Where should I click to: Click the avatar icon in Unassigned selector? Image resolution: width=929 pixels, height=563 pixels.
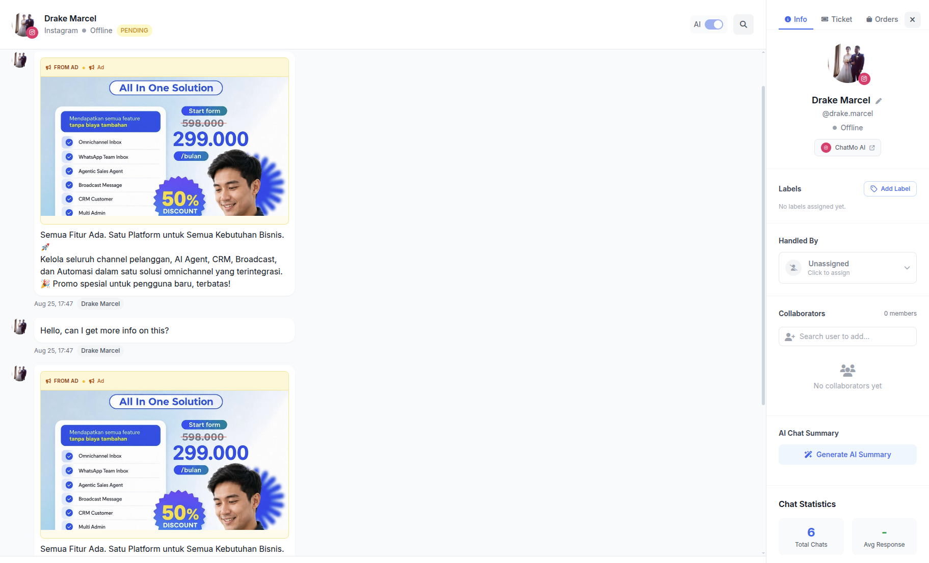click(793, 268)
